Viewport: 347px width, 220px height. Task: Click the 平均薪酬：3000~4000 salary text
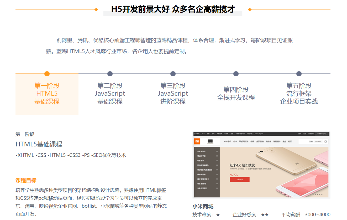306,215
